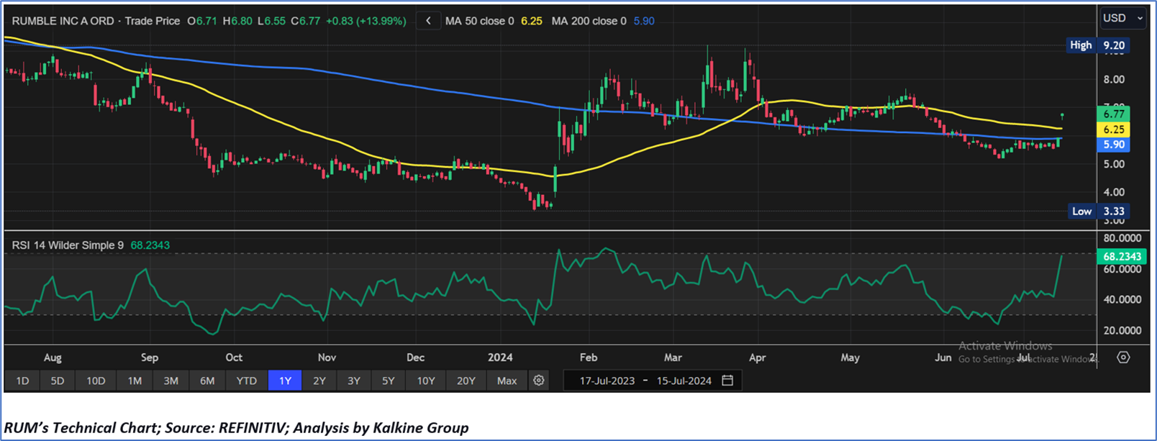Select the 1M range button
This screenshot has width=1157, height=441.
point(135,381)
